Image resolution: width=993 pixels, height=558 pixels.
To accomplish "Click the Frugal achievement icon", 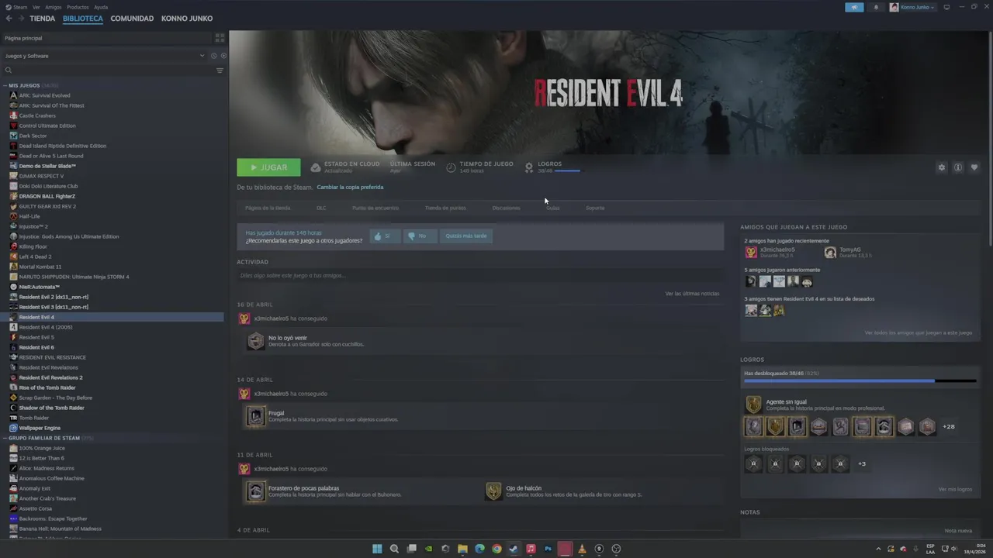I will [x=256, y=416].
